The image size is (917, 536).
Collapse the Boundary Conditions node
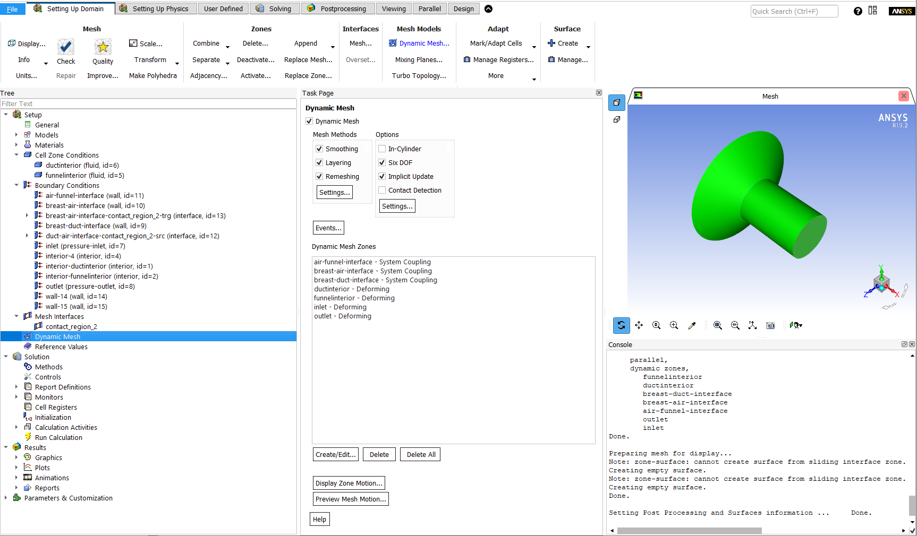[x=16, y=185]
